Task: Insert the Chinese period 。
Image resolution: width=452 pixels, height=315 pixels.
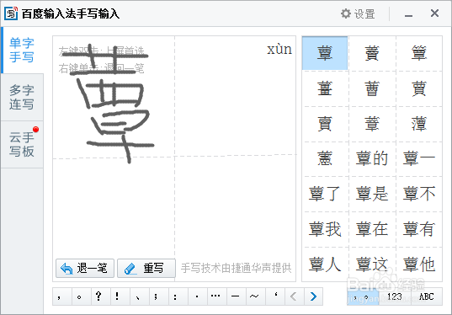Action: coord(82,296)
